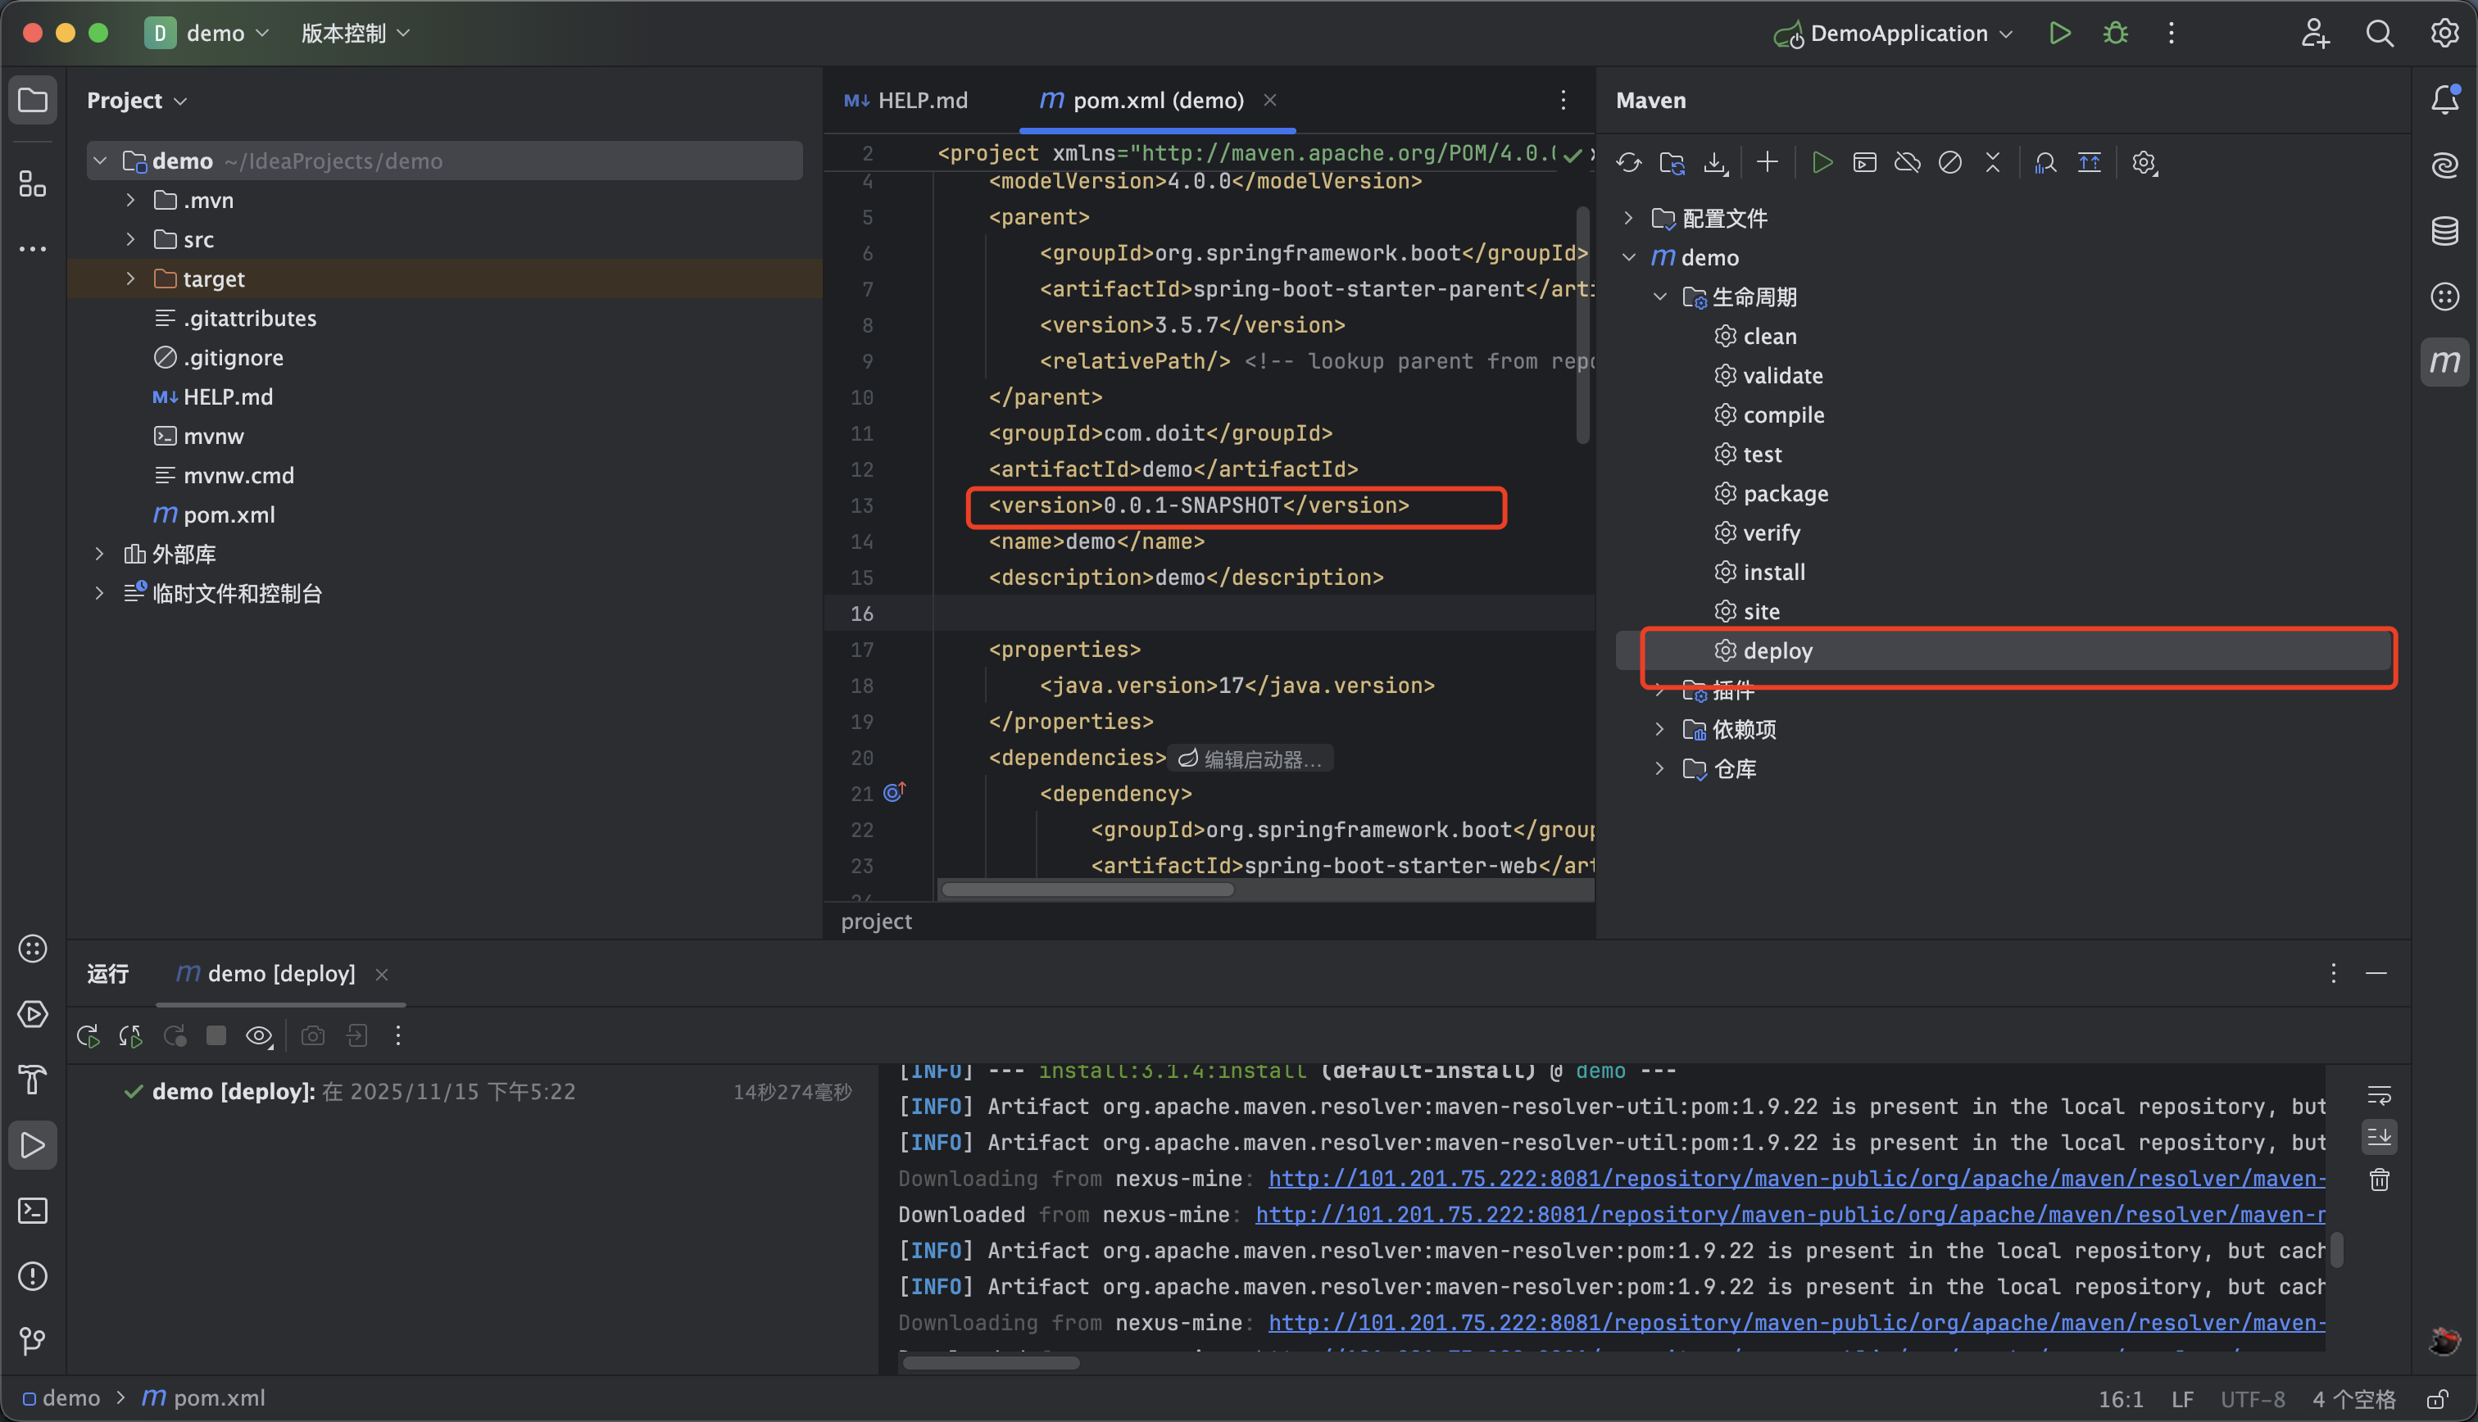Click the Maven download sources icon

click(1715, 163)
